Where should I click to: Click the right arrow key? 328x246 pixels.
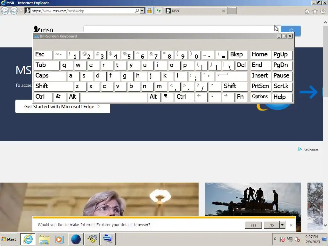[x=228, y=97]
